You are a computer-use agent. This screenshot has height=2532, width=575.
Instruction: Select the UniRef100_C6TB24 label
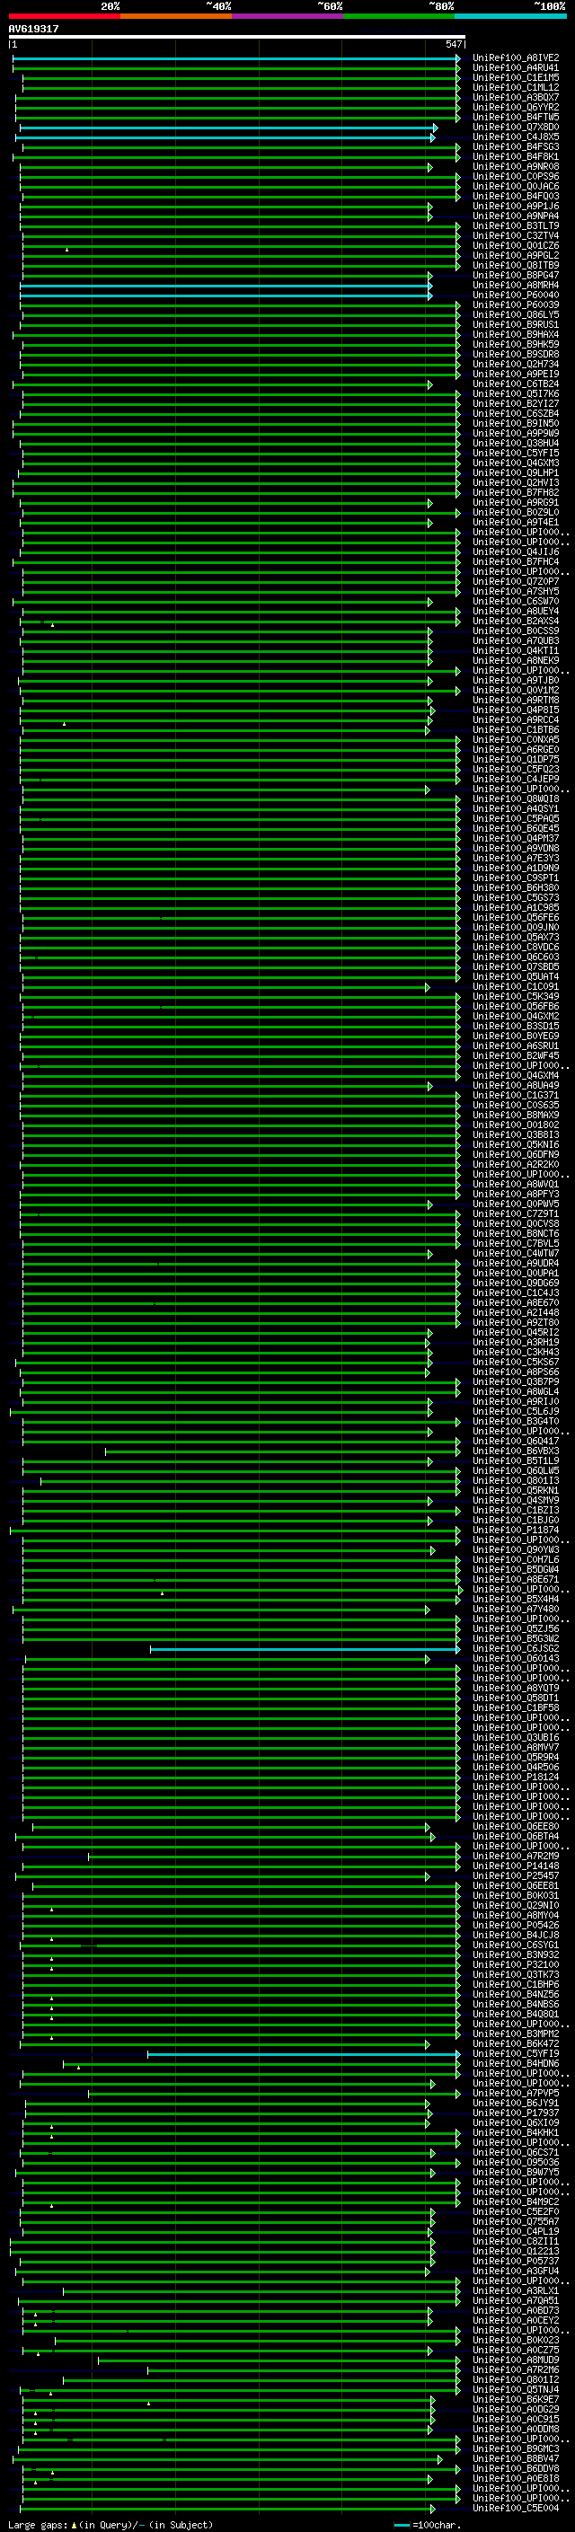click(516, 384)
